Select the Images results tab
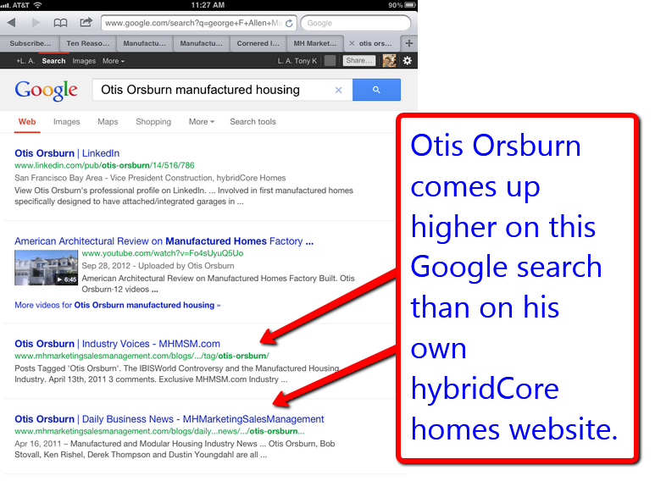 (x=66, y=122)
